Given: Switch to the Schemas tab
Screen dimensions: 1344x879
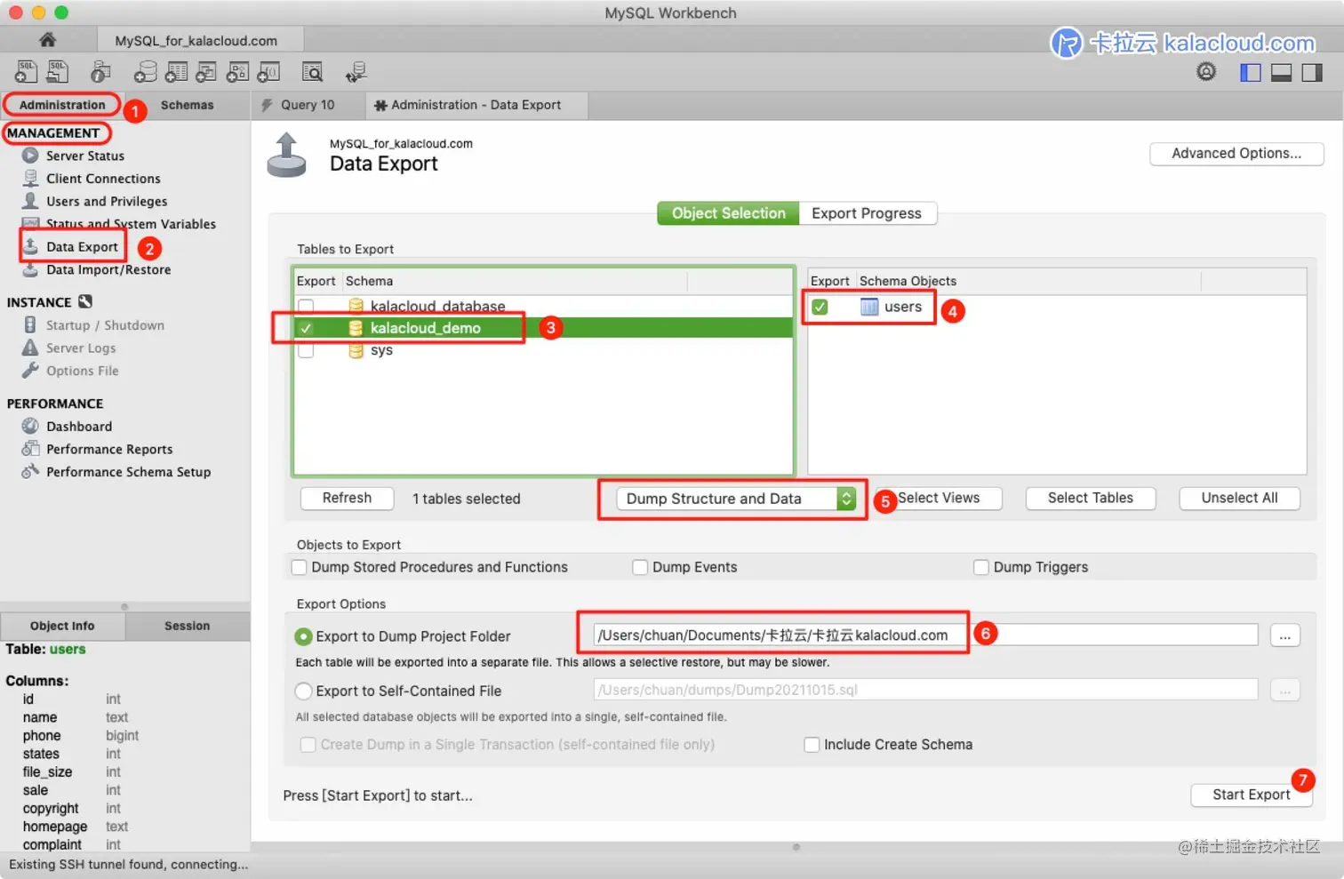Looking at the screenshot, I should (x=187, y=105).
